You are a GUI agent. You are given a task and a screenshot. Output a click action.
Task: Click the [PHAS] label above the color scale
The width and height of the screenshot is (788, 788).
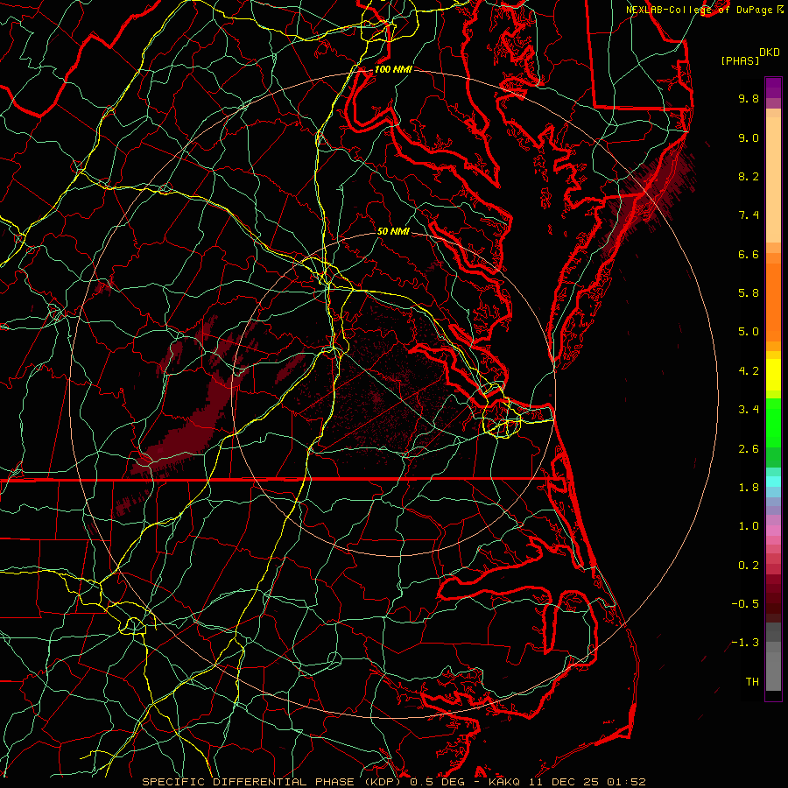pos(740,60)
